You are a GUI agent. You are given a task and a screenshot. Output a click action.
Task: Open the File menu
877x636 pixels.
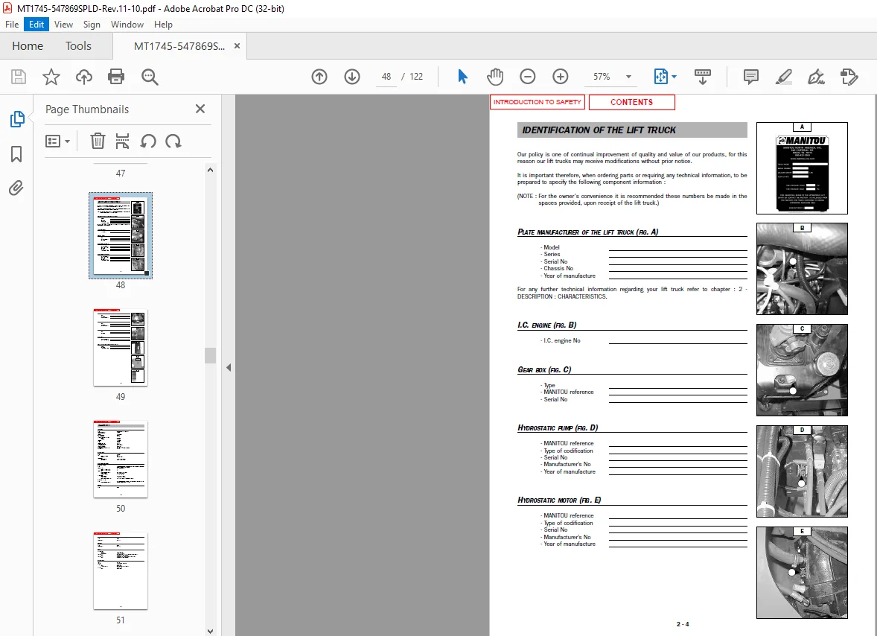12,25
